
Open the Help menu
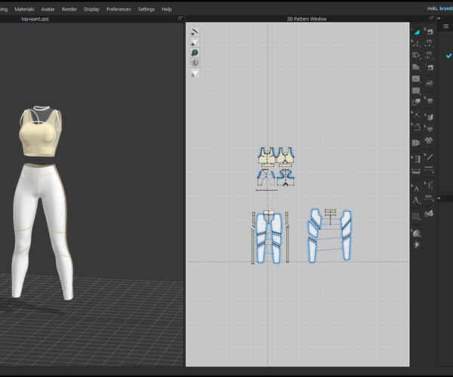[x=167, y=9]
